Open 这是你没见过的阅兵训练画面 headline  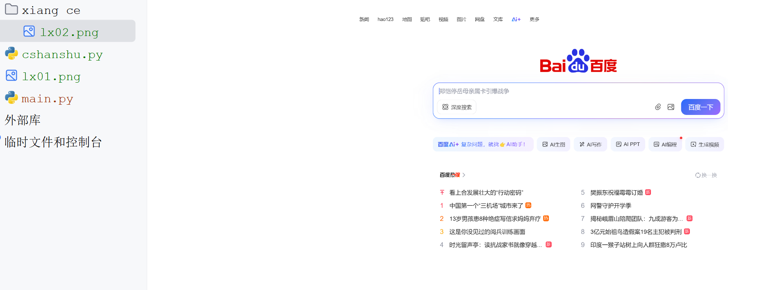(x=487, y=232)
